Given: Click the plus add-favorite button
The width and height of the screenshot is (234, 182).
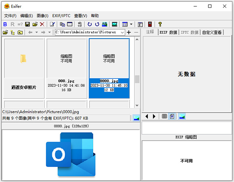Looking at the screenshot, I should 129,32.
